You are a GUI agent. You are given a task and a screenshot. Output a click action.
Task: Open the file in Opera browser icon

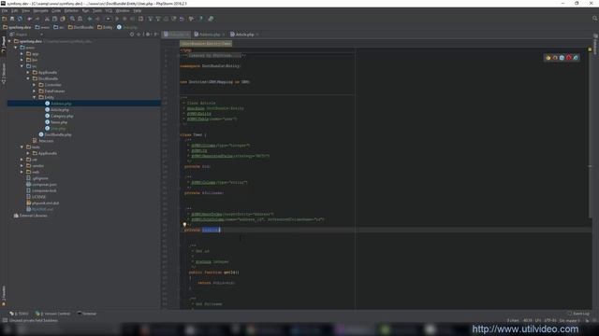point(569,58)
